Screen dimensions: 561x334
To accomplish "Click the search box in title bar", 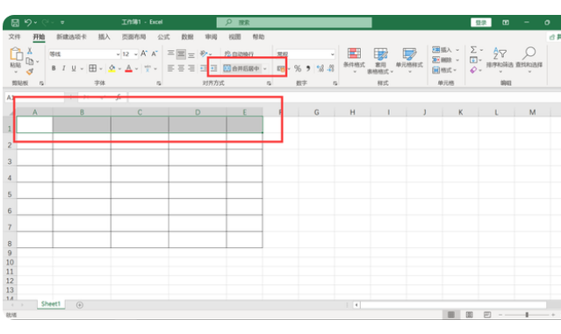I will point(294,23).
